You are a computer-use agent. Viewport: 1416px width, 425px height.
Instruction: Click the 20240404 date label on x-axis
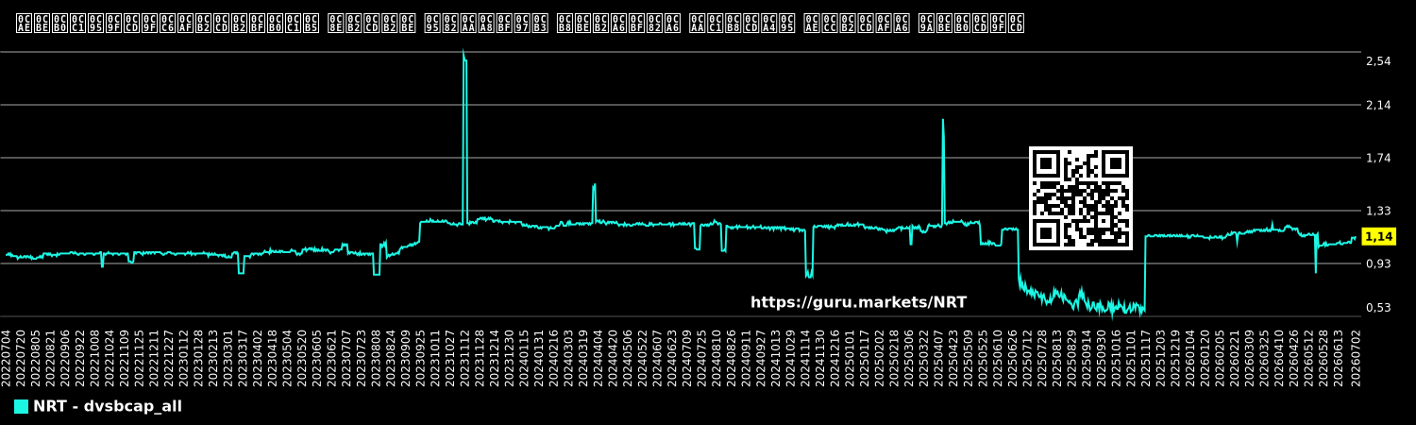pos(599,358)
